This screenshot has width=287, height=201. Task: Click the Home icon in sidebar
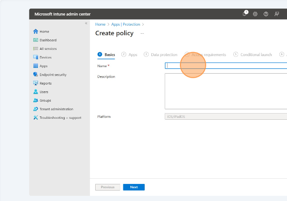coord(36,31)
